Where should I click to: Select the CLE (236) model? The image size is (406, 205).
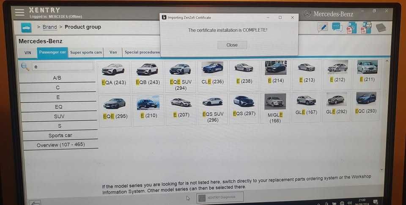point(212,75)
